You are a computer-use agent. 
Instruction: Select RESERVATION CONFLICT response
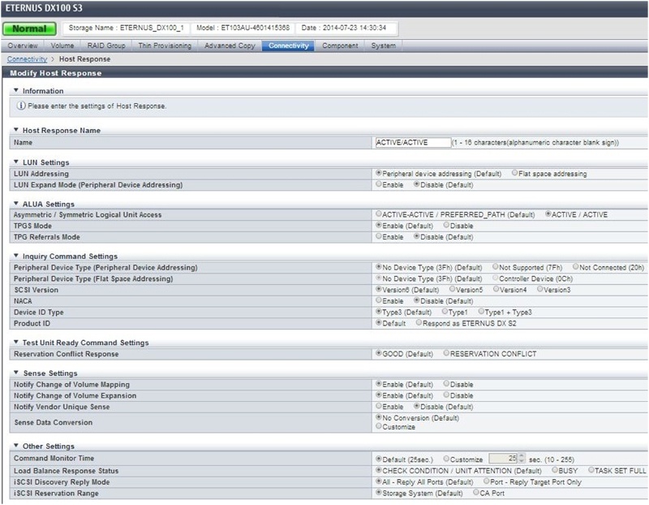point(446,353)
